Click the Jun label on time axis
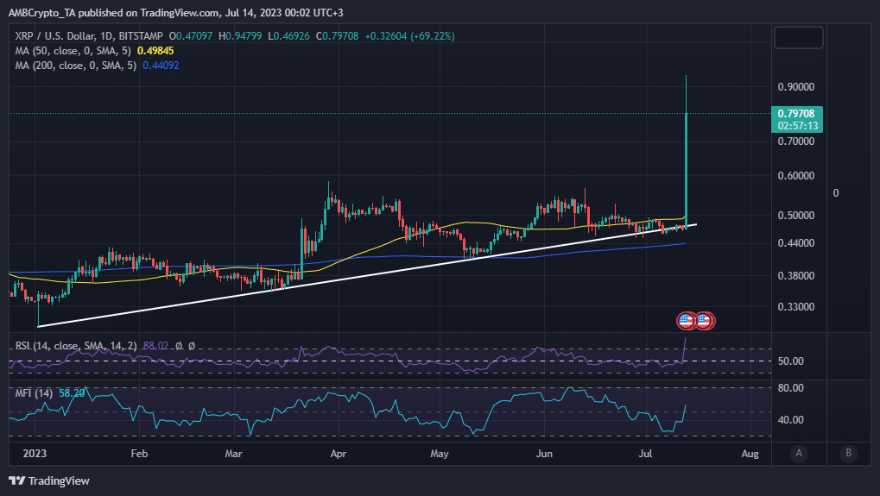The height and width of the screenshot is (496, 880). [x=544, y=454]
